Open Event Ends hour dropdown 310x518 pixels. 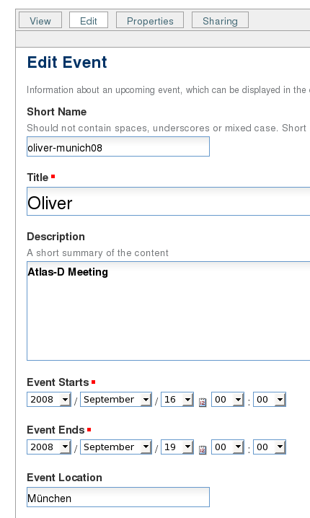(x=228, y=447)
